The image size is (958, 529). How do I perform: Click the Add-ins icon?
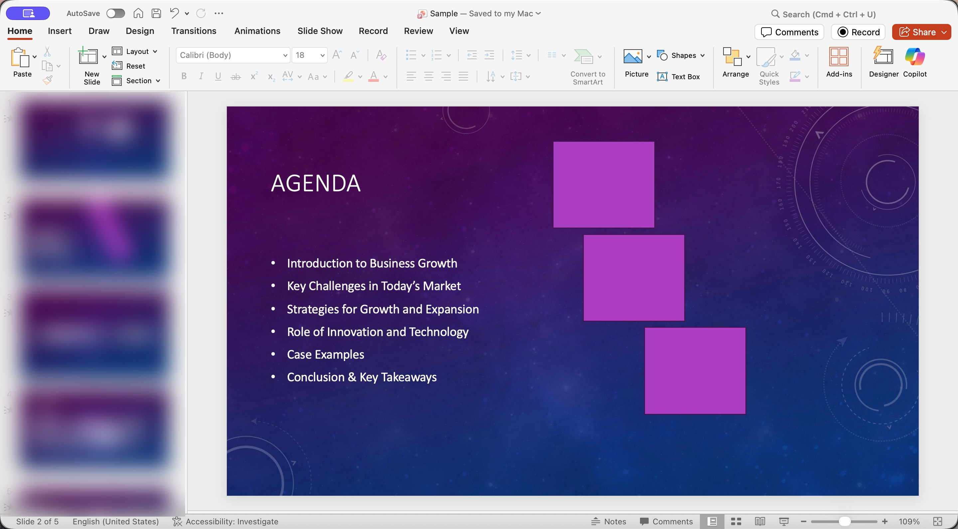click(x=839, y=57)
